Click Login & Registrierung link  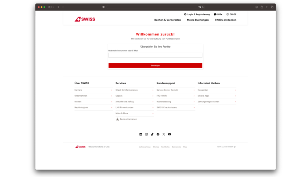(x=198, y=14)
